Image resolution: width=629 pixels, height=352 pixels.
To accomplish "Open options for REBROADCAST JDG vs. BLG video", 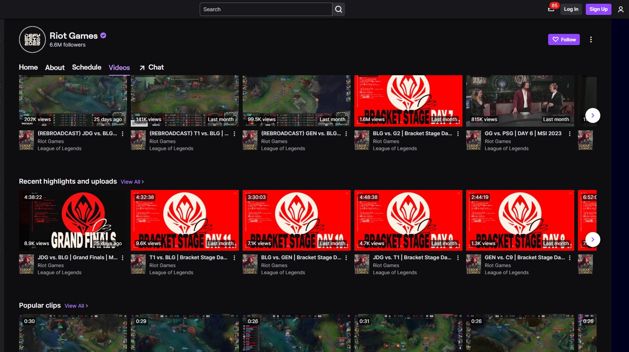I will click(123, 134).
